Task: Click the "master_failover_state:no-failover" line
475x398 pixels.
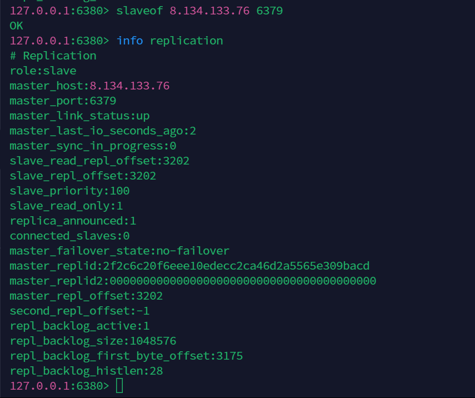Action: pos(119,251)
